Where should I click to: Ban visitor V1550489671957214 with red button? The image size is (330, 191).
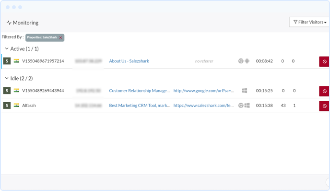click(x=324, y=61)
